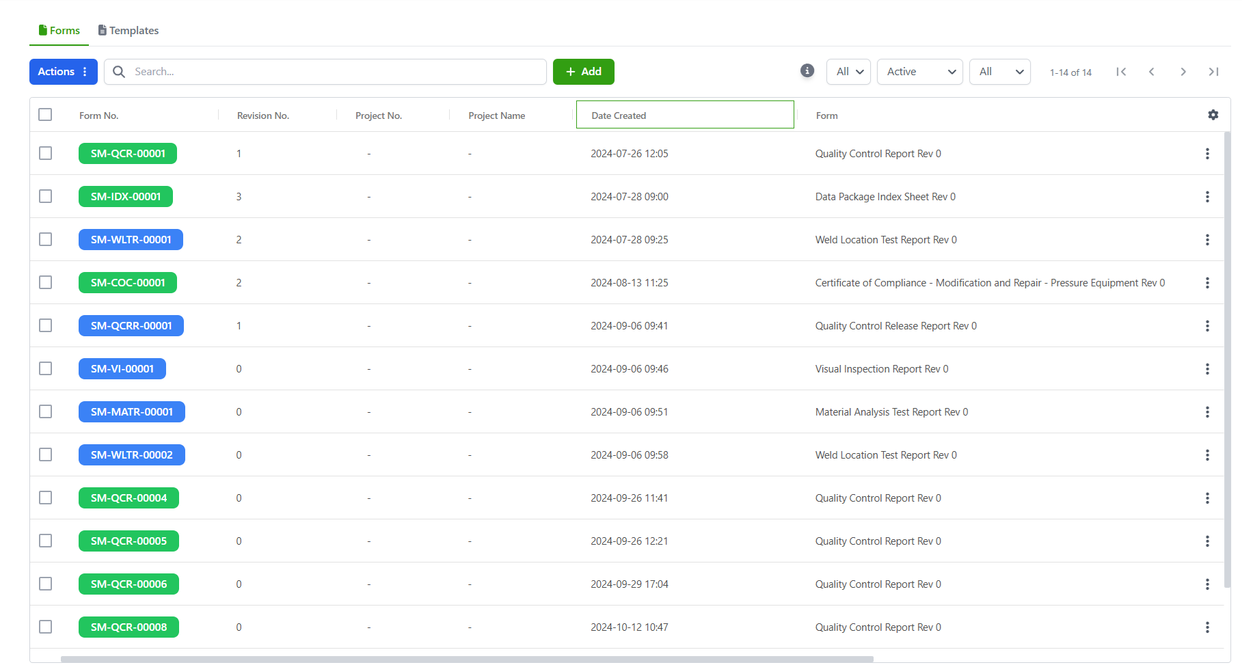Open form SM-QCRR-00001 badge
The image size is (1242, 665).
point(131,326)
